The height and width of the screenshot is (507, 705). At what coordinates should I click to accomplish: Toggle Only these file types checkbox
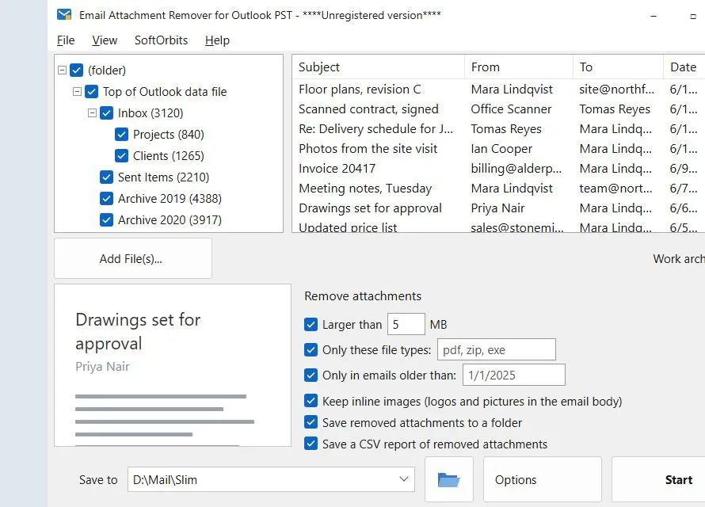pyautogui.click(x=311, y=349)
